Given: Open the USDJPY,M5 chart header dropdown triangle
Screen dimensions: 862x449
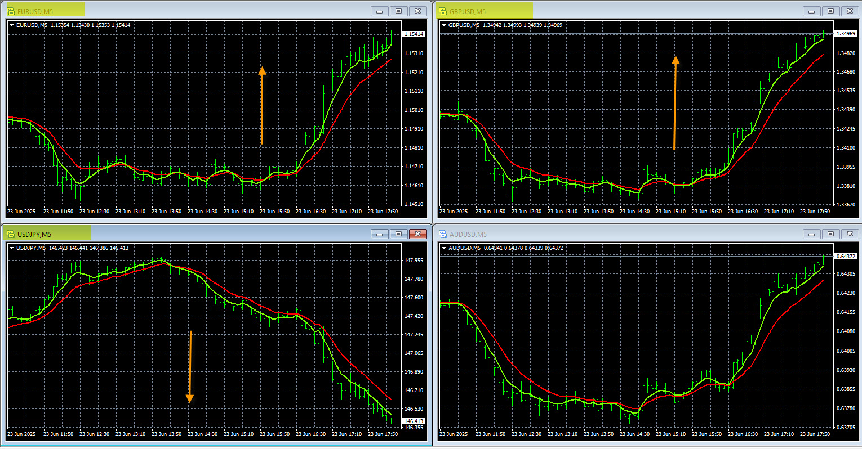Looking at the screenshot, I should (x=12, y=248).
